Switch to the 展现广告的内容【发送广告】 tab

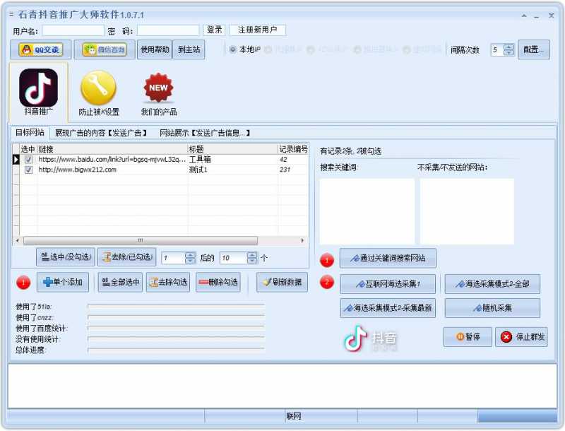pyautogui.click(x=101, y=132)
